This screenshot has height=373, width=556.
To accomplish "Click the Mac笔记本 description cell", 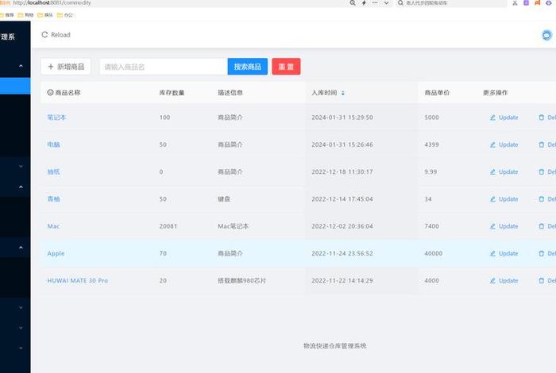I will (x=233, y=226).
